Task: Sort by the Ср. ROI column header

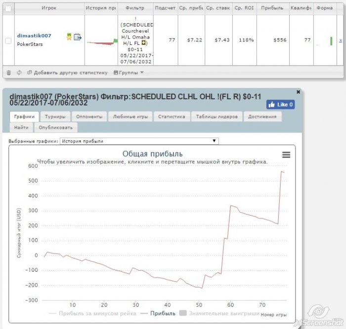Action: [244, 8]
